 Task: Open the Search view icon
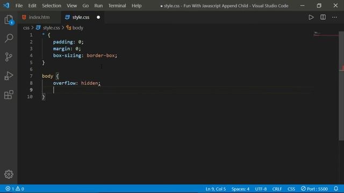coord(9,38)
